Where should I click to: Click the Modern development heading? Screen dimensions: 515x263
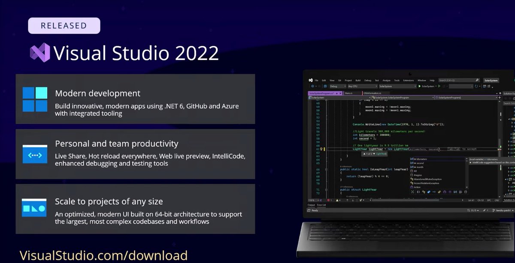coord(97,93)
